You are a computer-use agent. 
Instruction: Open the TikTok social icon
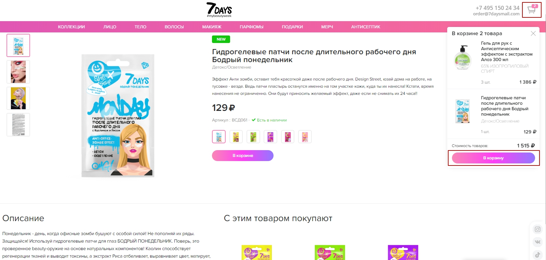point(537,255)
